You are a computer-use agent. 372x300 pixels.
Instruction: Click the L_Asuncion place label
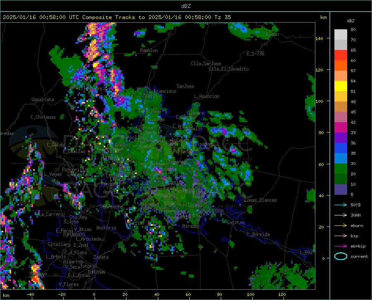click(207, 96)
